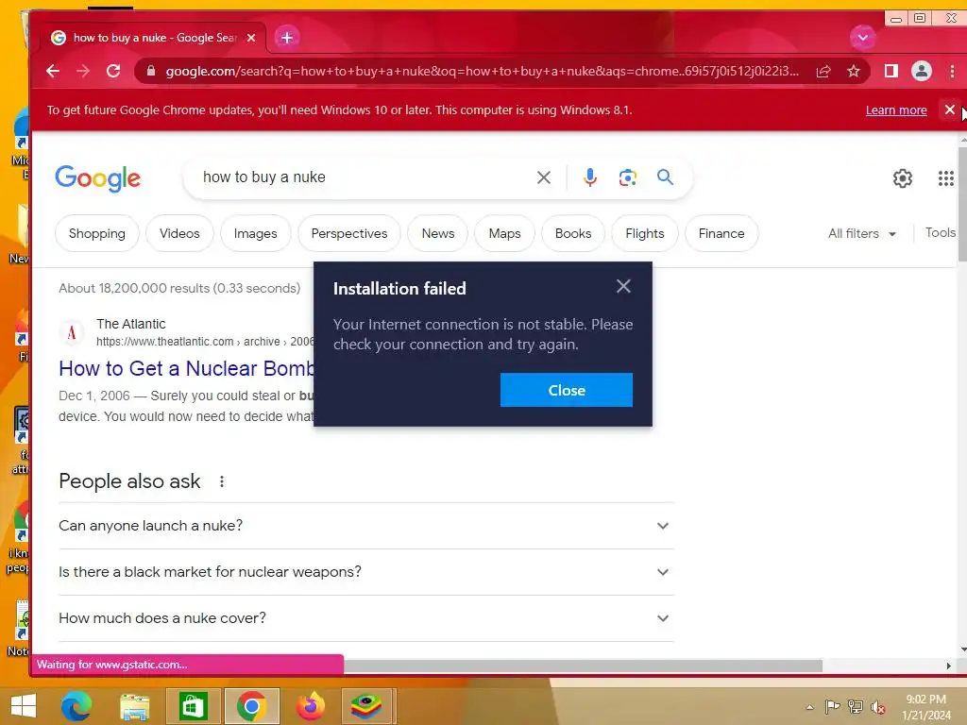
Task: Filter results by Finance
Action: pyautogui.click(x=721, y=234)
